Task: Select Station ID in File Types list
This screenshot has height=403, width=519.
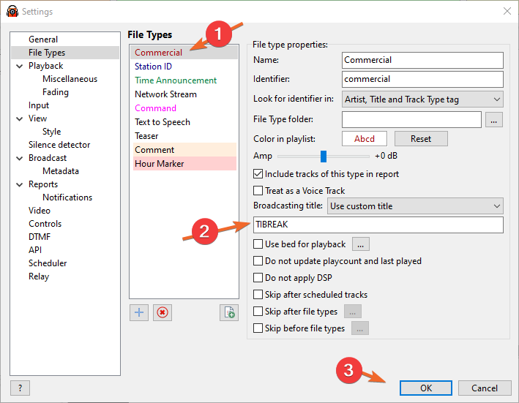Action: click(x=153, y=67)
